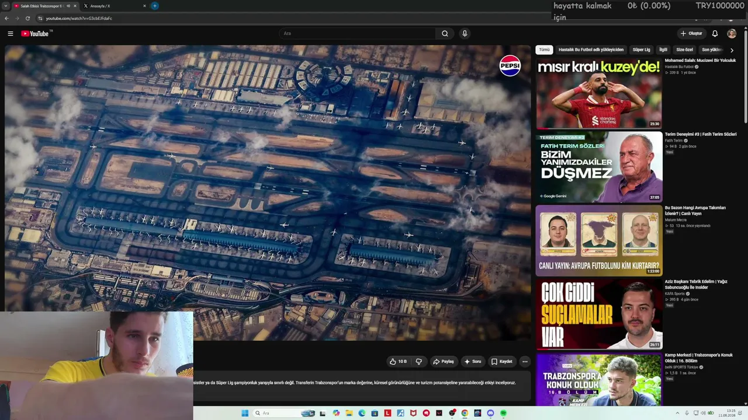Open Discord from the taskbar

(x=490, y=413)
